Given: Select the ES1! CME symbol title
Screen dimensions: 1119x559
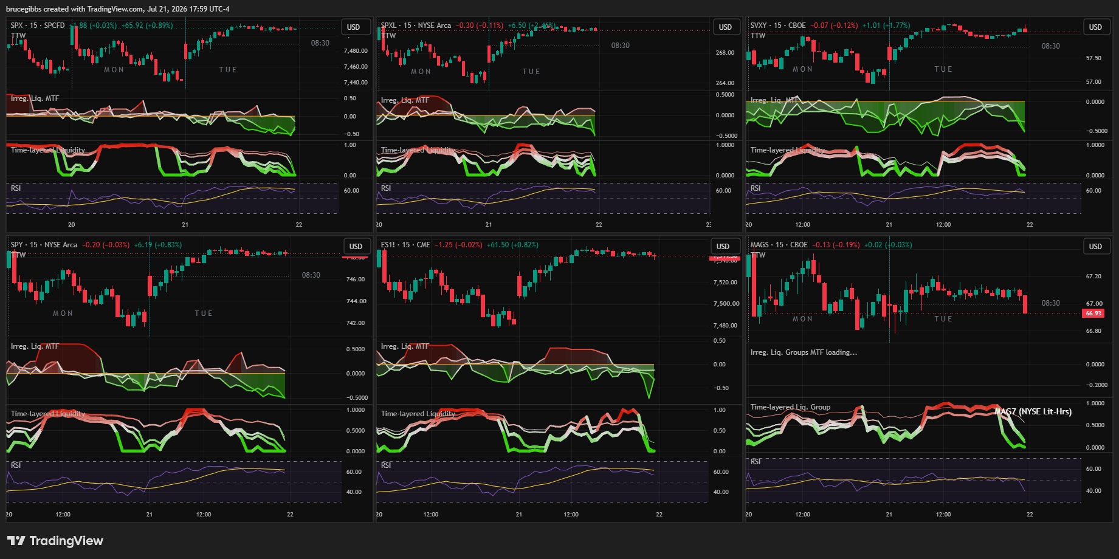Looking at the screenshot, I should pyautogui.click(x=405, y=245).
